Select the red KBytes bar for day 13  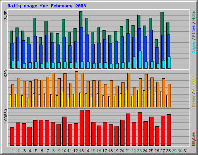pyautogui.click(x=82, y=128)
